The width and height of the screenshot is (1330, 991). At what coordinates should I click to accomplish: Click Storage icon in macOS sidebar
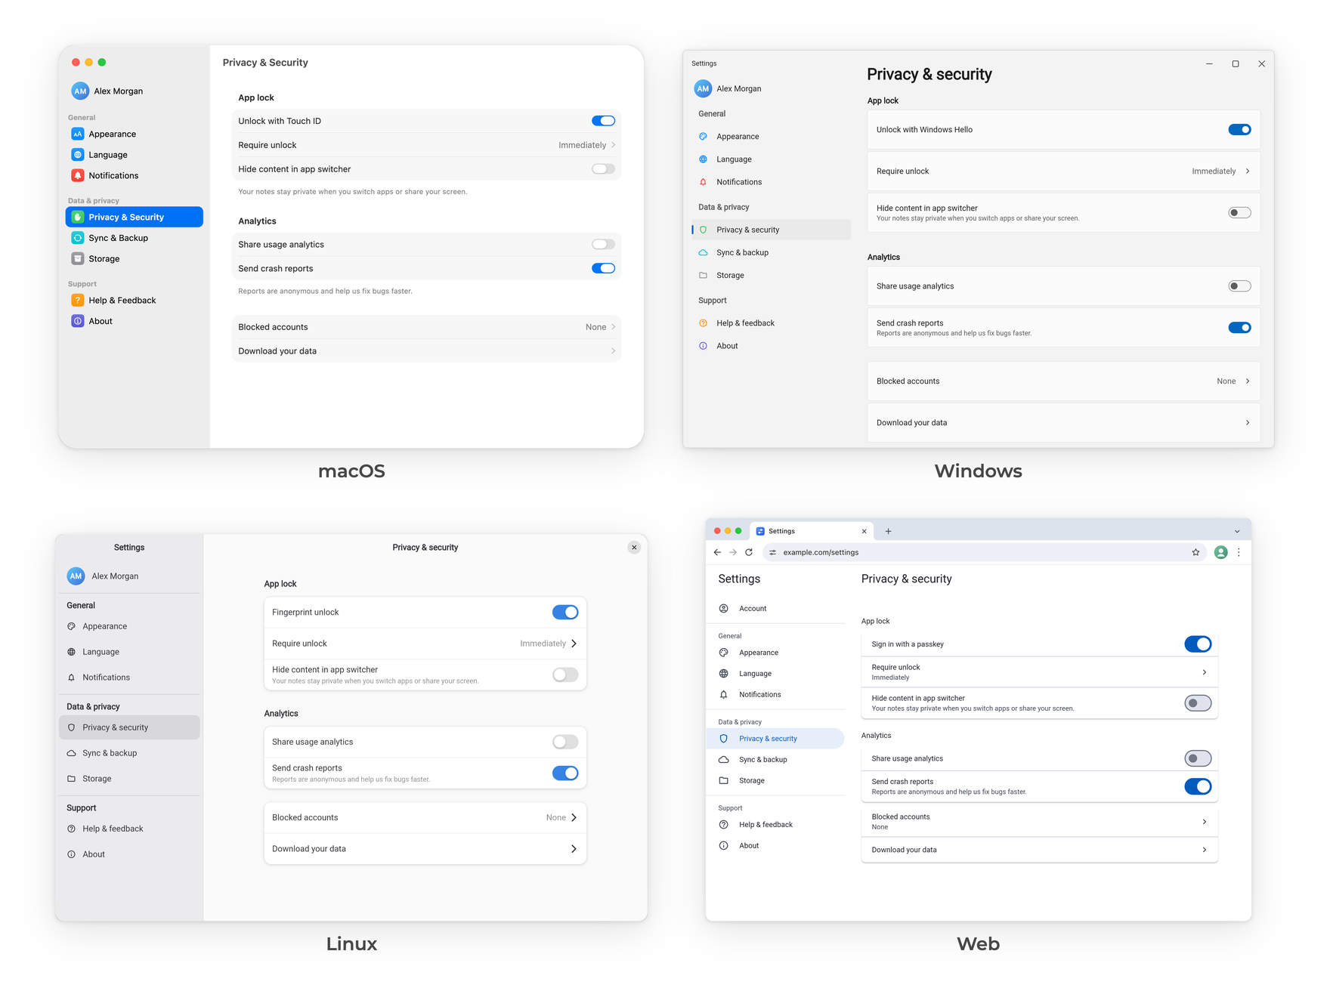[78, 258]
